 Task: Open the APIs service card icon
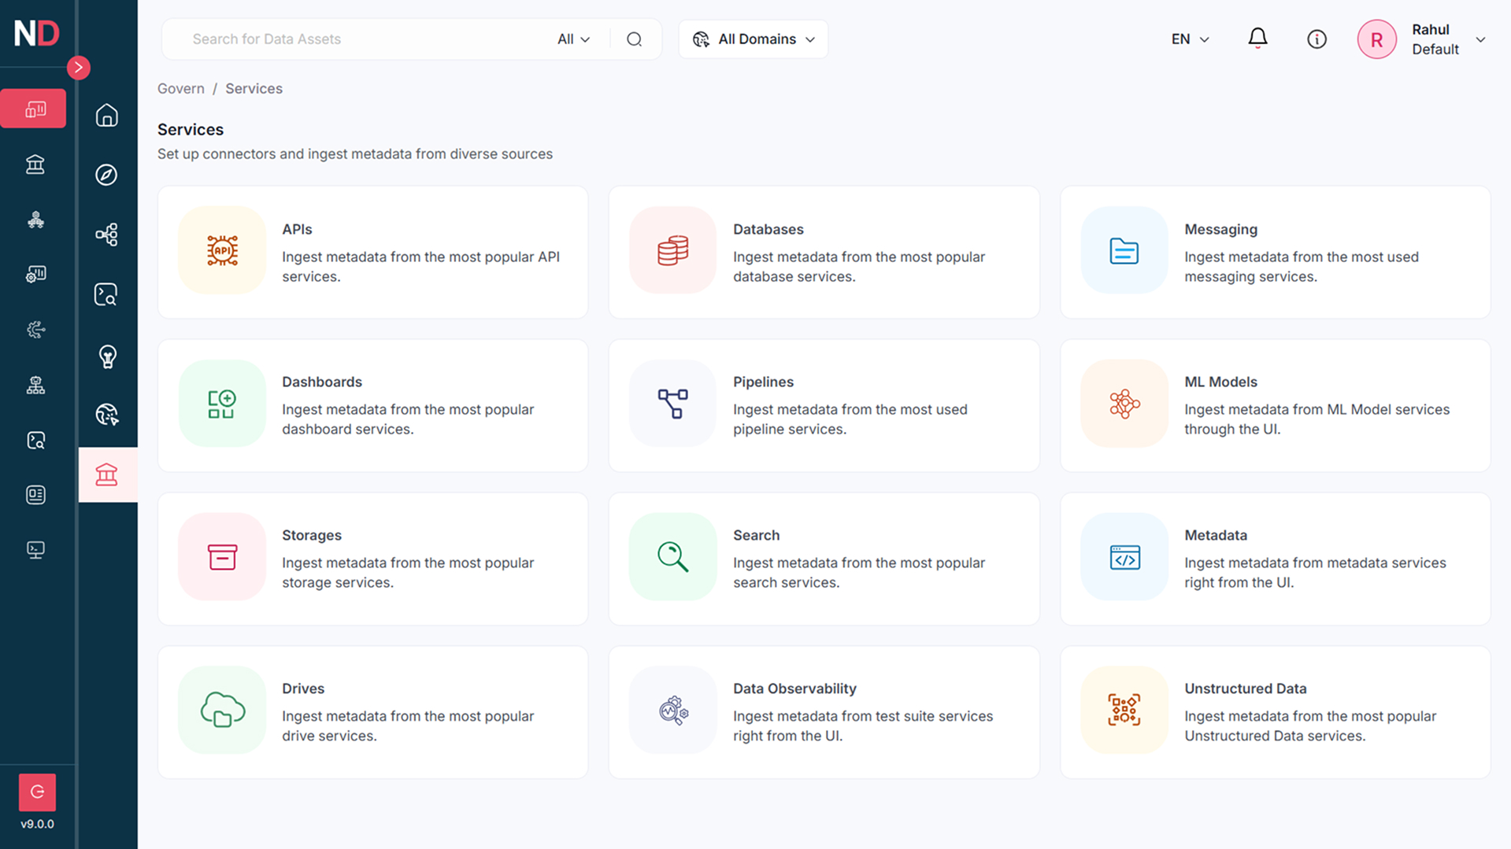coord(222,251)
